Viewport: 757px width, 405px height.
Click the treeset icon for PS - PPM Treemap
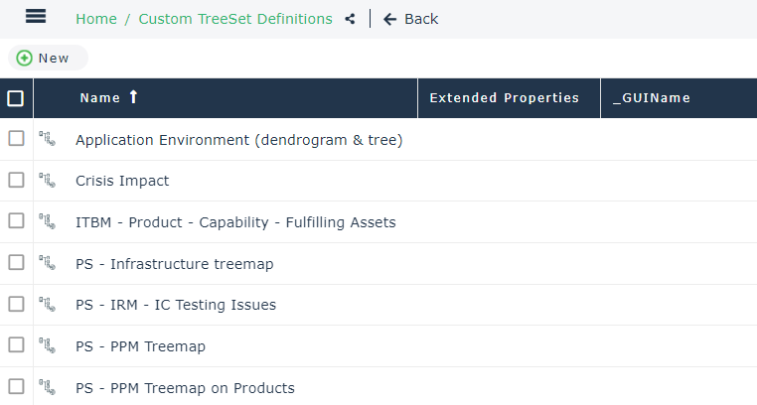point(47,346)
